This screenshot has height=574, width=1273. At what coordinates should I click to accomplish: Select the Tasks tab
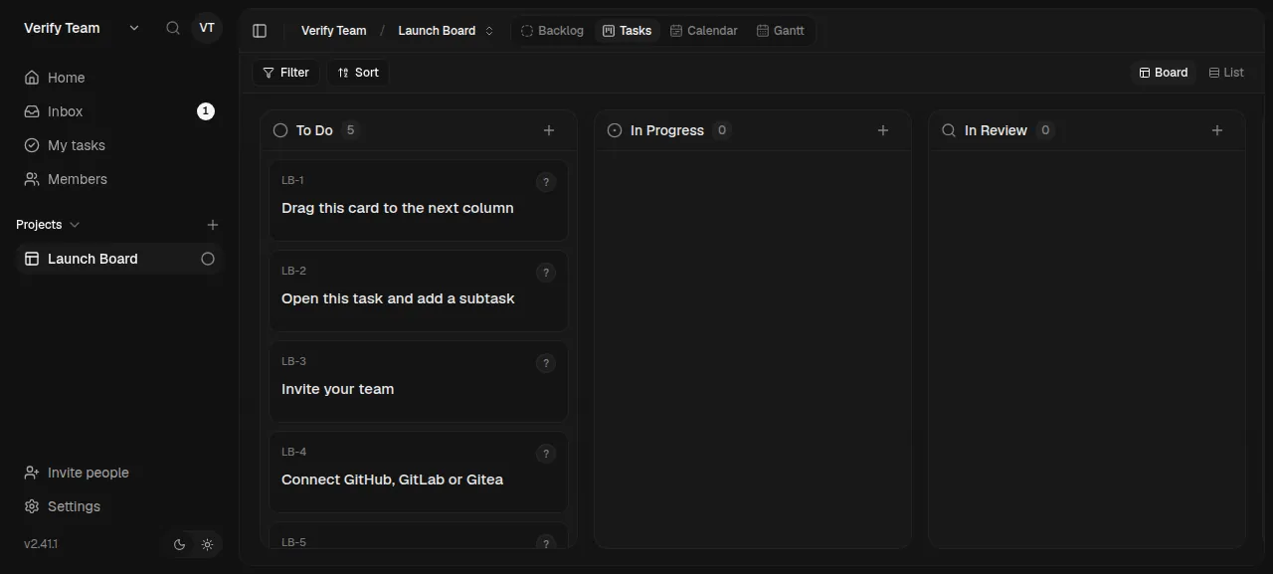coord(627,31)
